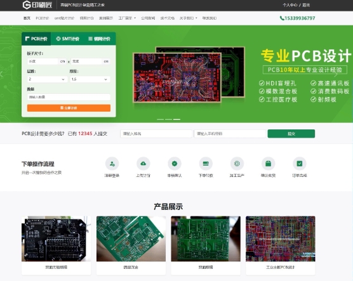Image resolution: width=353 pixels, height=281 pixels.
Task: Click the orange 立即计价 button
Action: (69, 108)
